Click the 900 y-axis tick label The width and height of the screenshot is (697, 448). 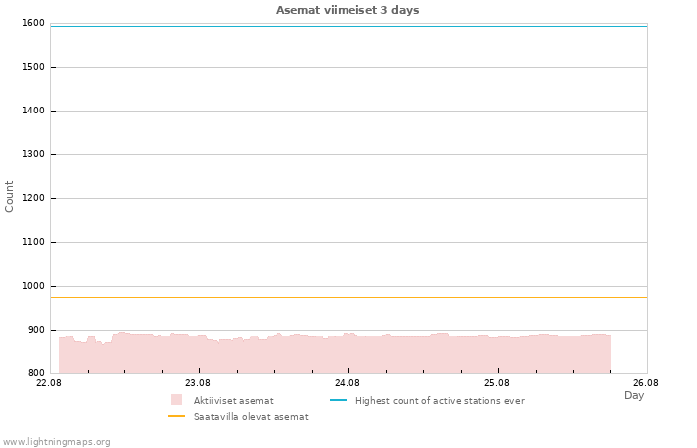pos(35,330)
